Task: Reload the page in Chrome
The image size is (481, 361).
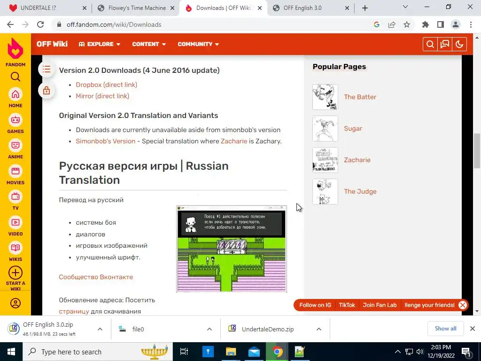Action: tap(40, 24)
